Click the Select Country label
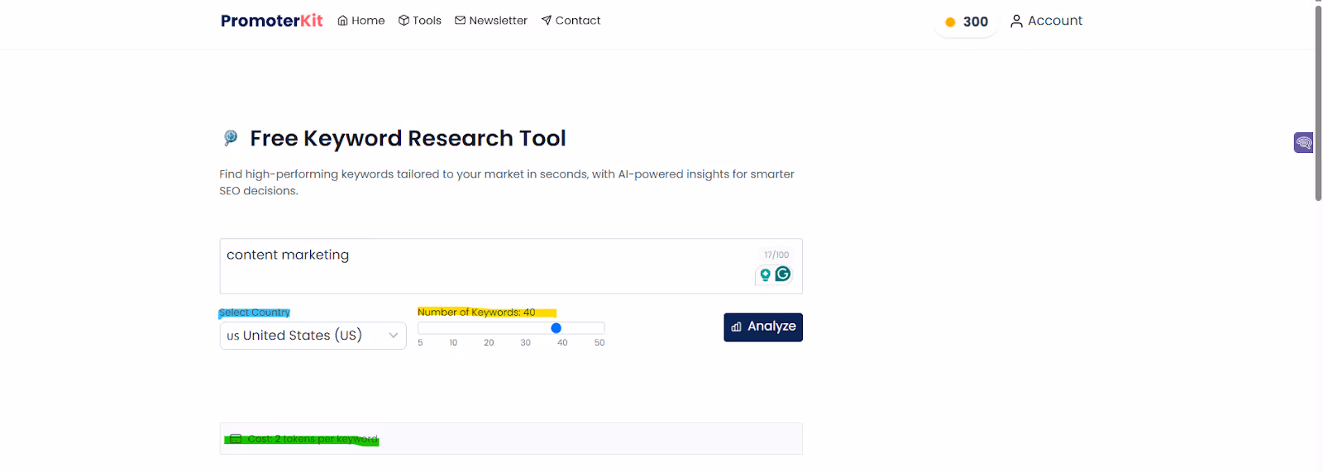This screenshot has width=1323, height=472. click(255, 312)
